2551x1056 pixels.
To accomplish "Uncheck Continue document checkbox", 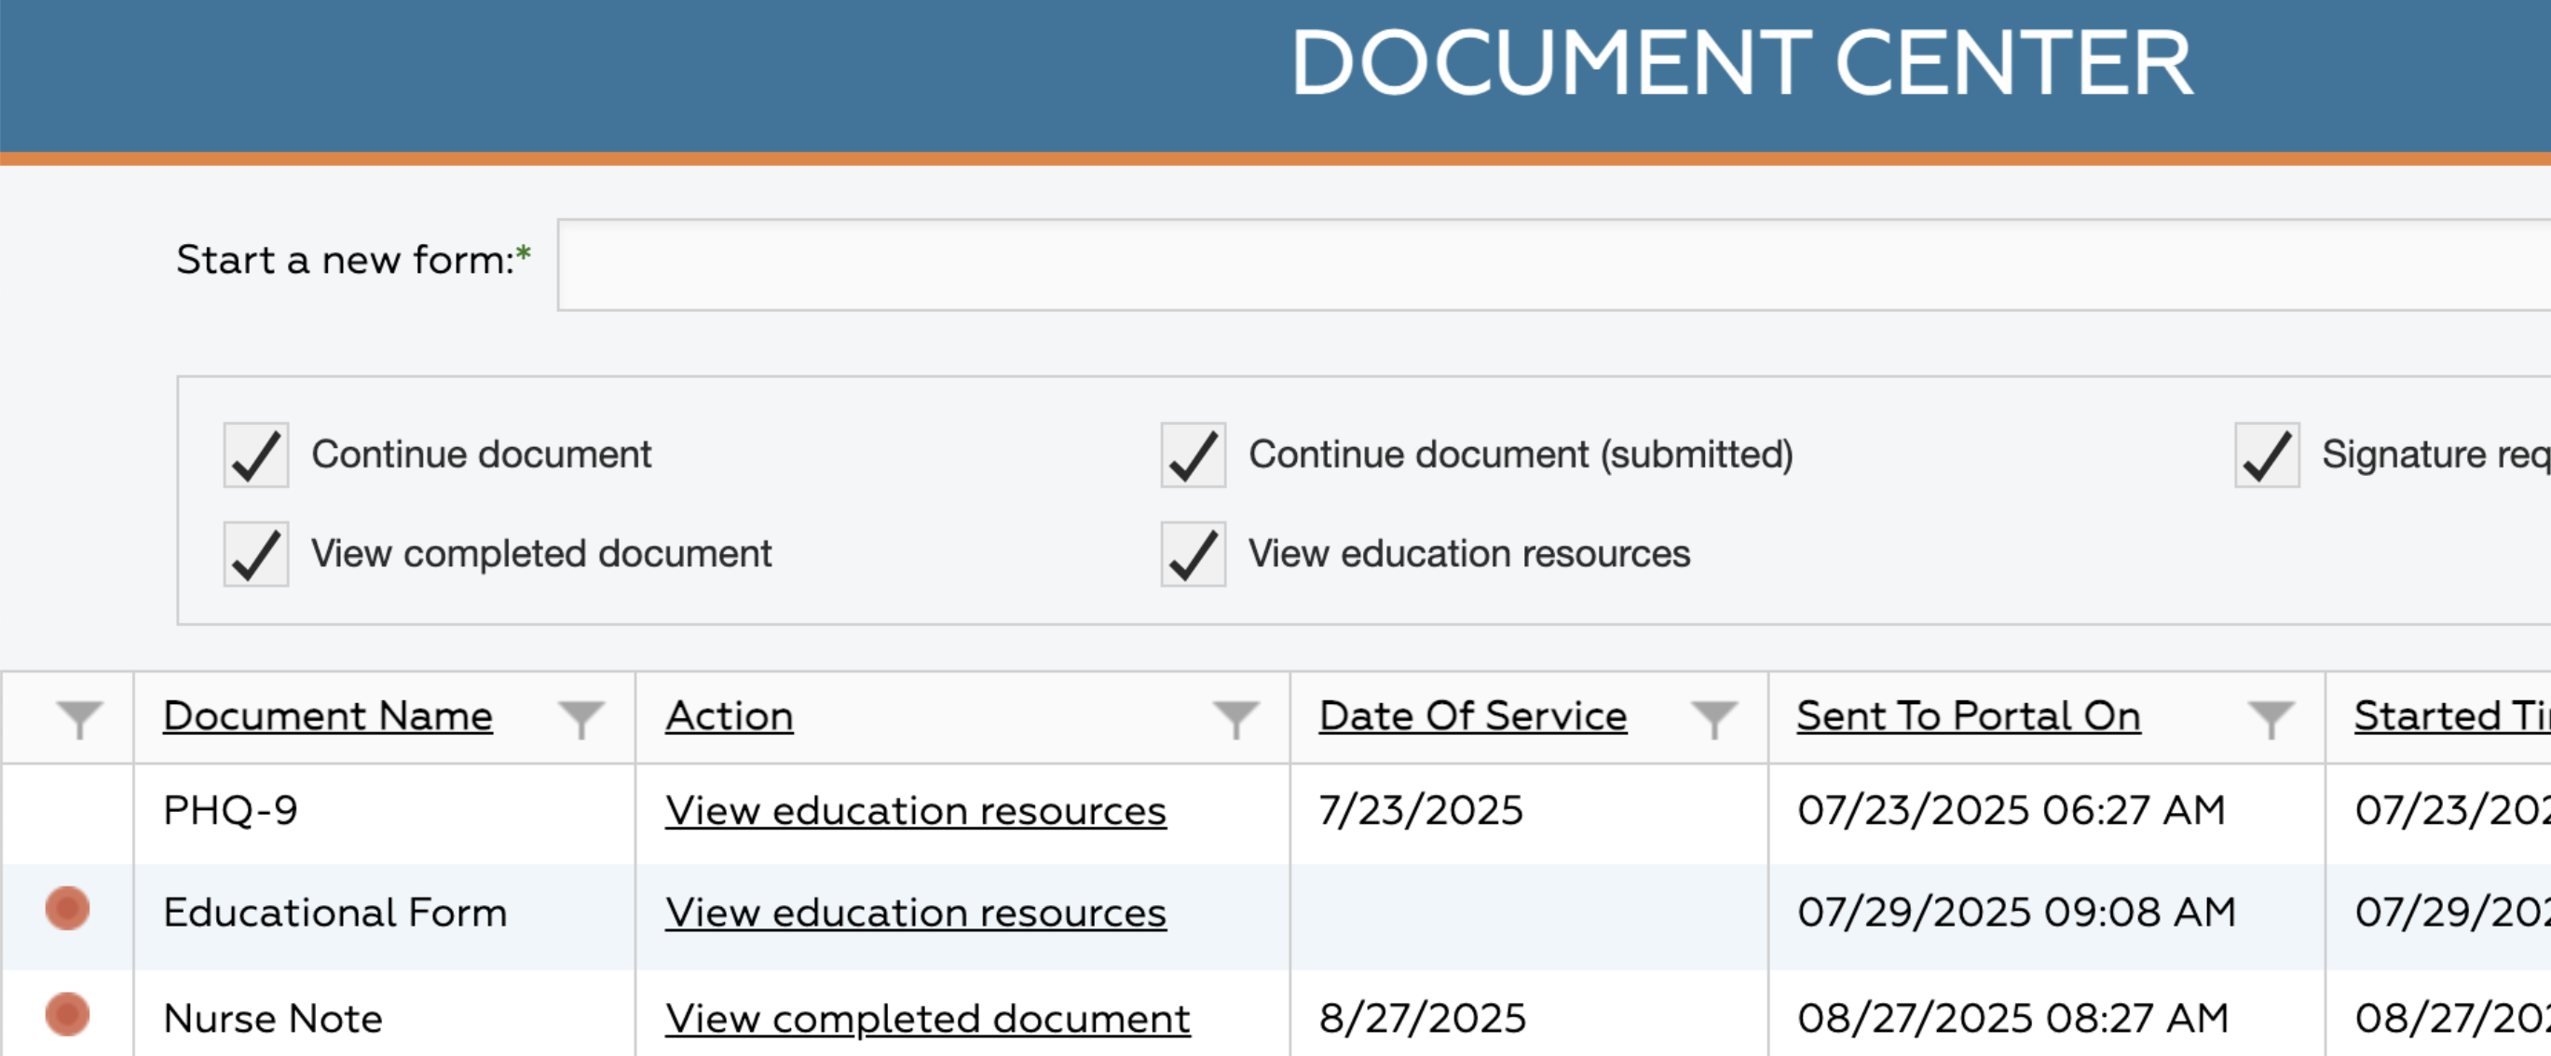I will pos(255,455).
